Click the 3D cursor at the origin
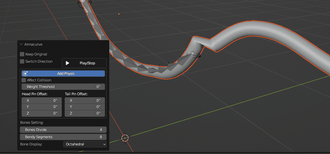Image resolution: width=330 pixels, height=154 pixels. point(125,138)
